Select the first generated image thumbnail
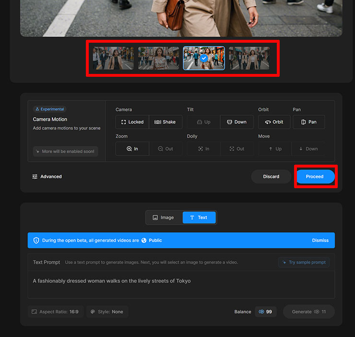Image resolution: width=355 pixels, height=337 pixels. [113, 58]
